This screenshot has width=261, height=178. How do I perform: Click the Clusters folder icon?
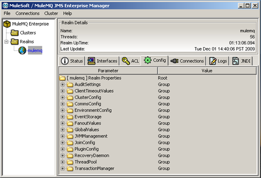tap(14, 33)
